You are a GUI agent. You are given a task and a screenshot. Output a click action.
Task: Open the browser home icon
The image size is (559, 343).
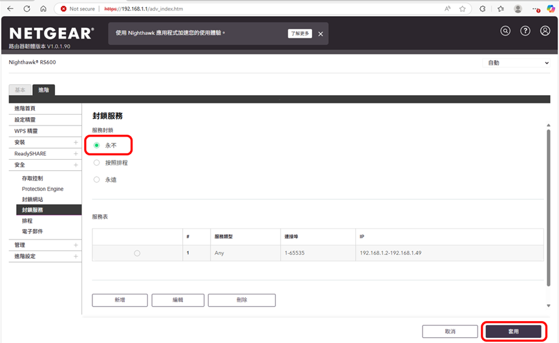coord(43,8)
